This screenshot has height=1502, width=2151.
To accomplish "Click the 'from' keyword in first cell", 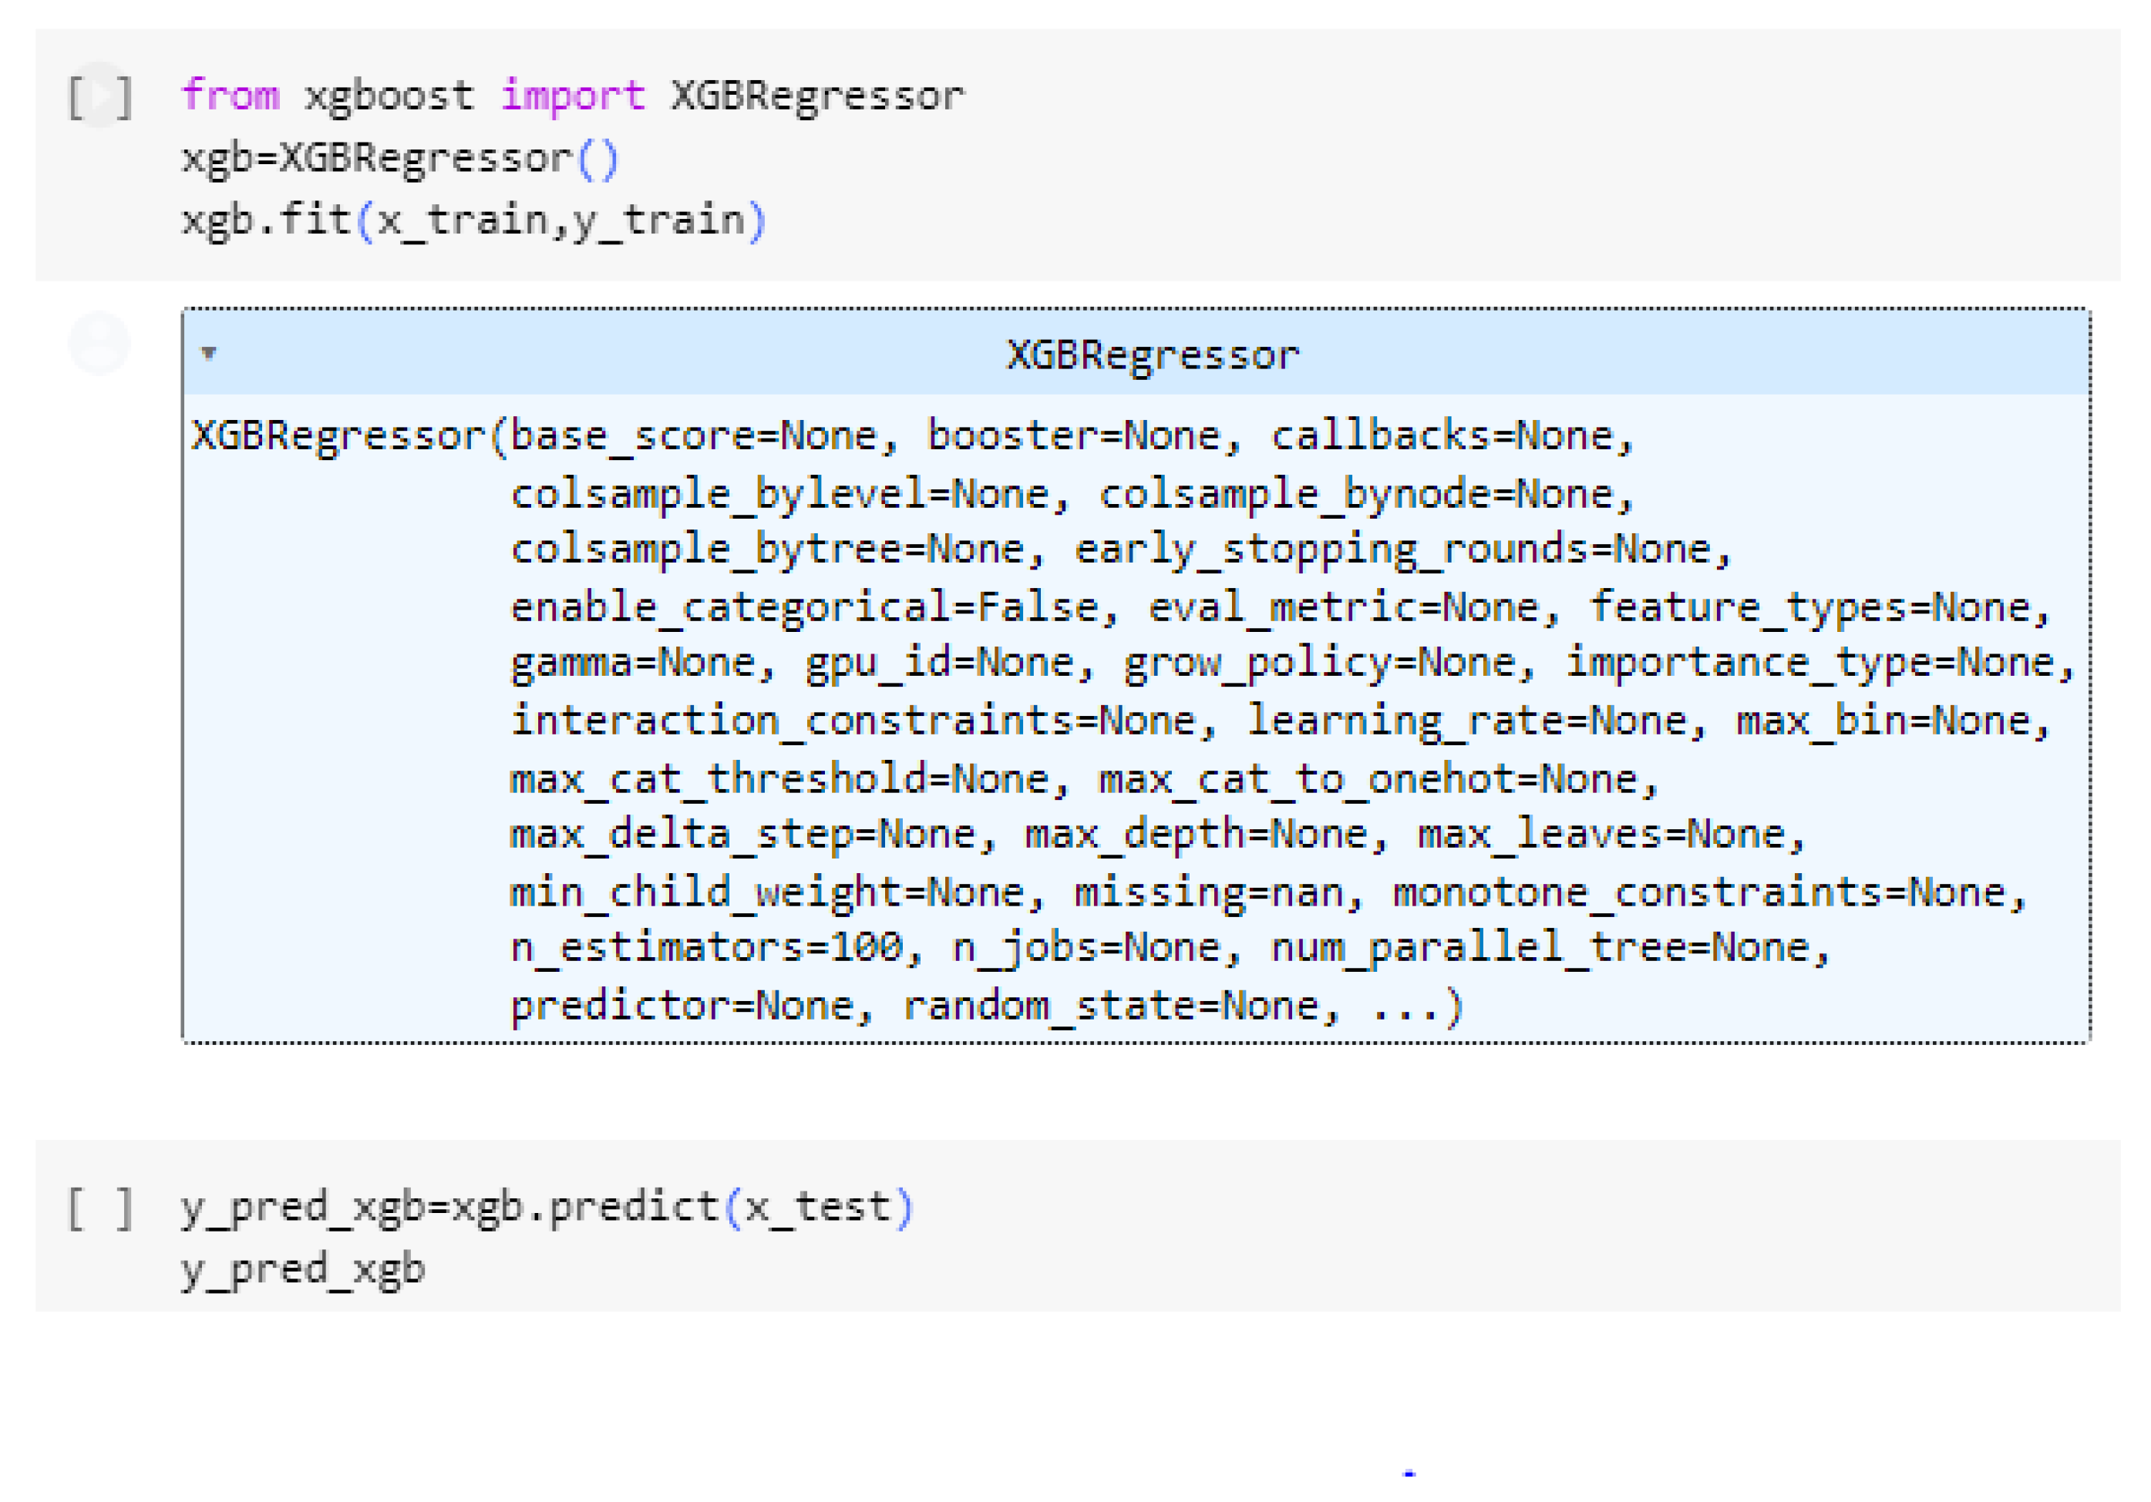I will coord(231,96).
